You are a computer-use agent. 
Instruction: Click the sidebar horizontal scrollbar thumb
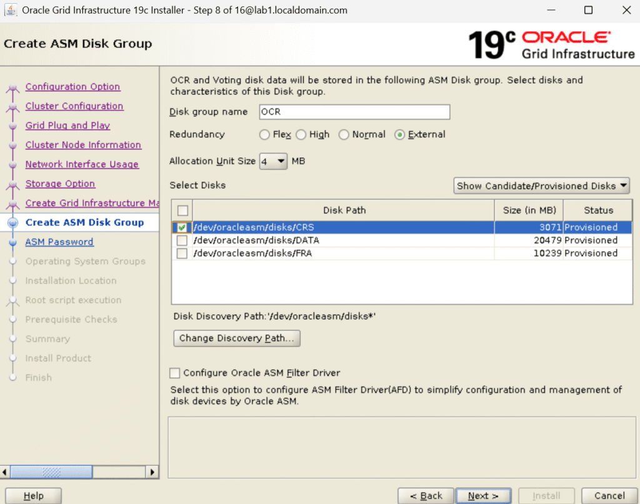(51, 472)
